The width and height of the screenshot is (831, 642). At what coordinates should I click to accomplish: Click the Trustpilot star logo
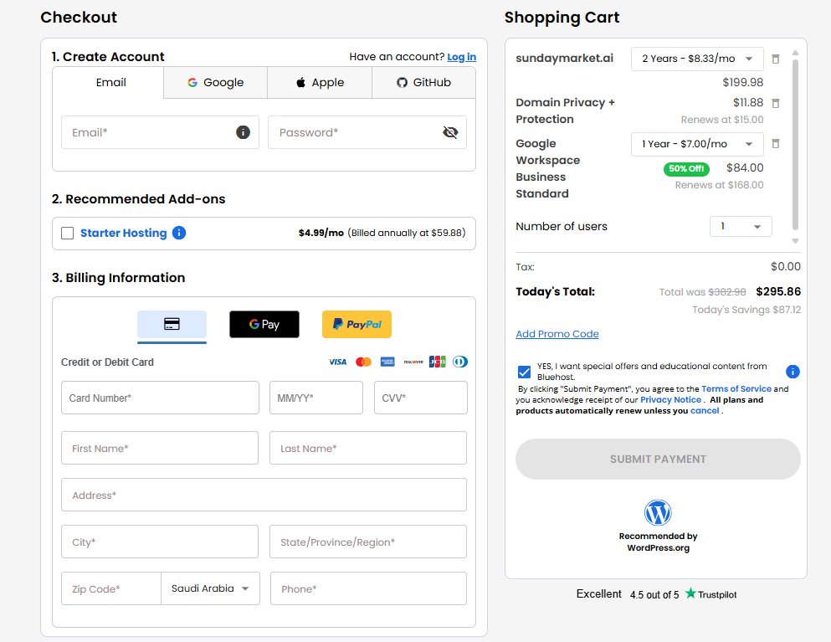click(x=690, y=593)
